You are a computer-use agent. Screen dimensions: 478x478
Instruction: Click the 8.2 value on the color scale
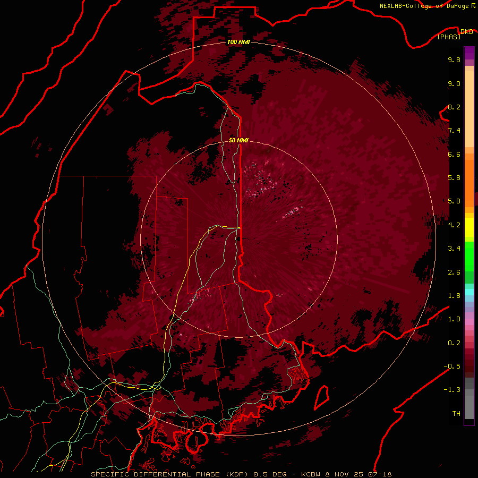(454, 107)
